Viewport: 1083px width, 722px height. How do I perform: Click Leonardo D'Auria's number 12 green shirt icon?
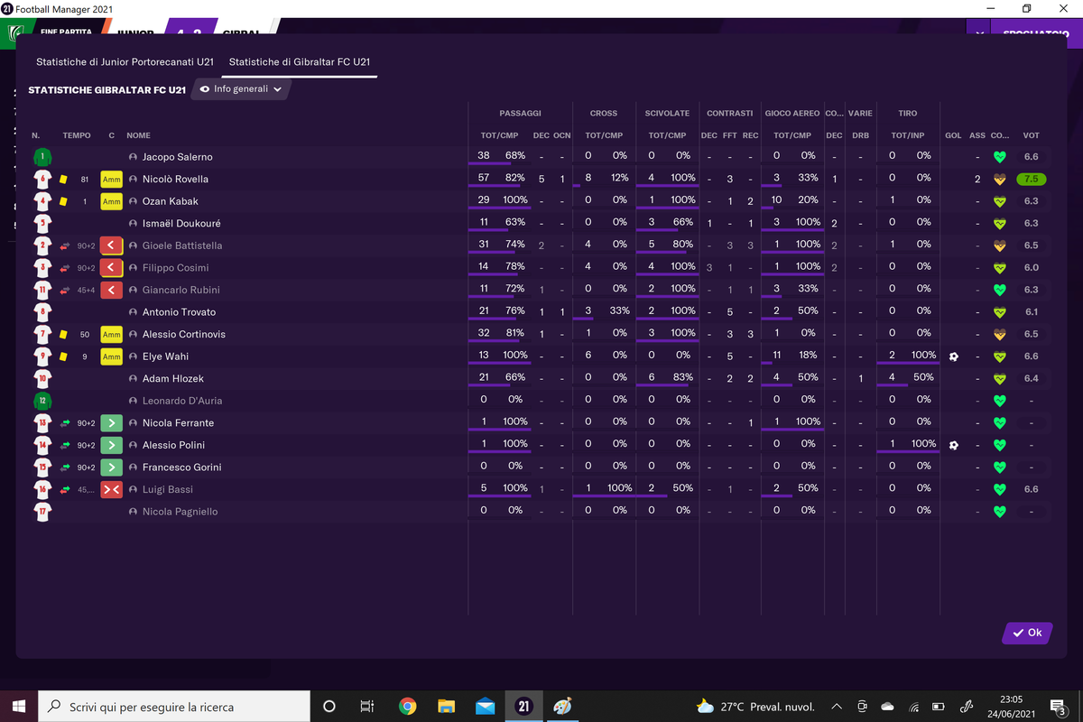[42, 401]
